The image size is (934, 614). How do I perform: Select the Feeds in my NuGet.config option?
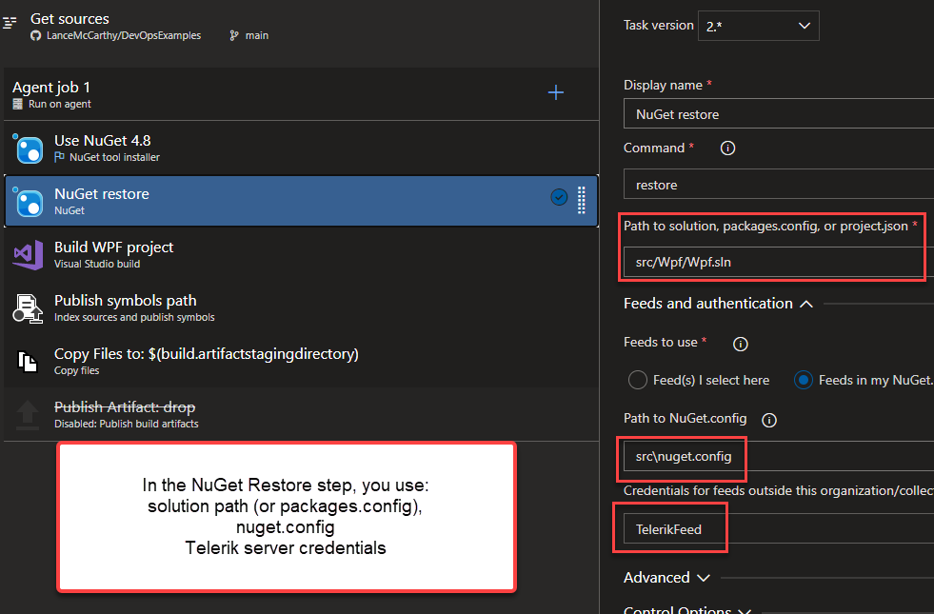(x=804, y=380)
